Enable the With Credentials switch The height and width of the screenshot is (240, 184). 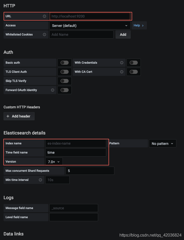[134, 63]
